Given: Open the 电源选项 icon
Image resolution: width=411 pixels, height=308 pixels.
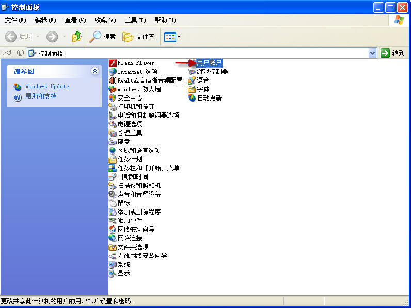Looking at the screenshot, I should tap(113, 124).
